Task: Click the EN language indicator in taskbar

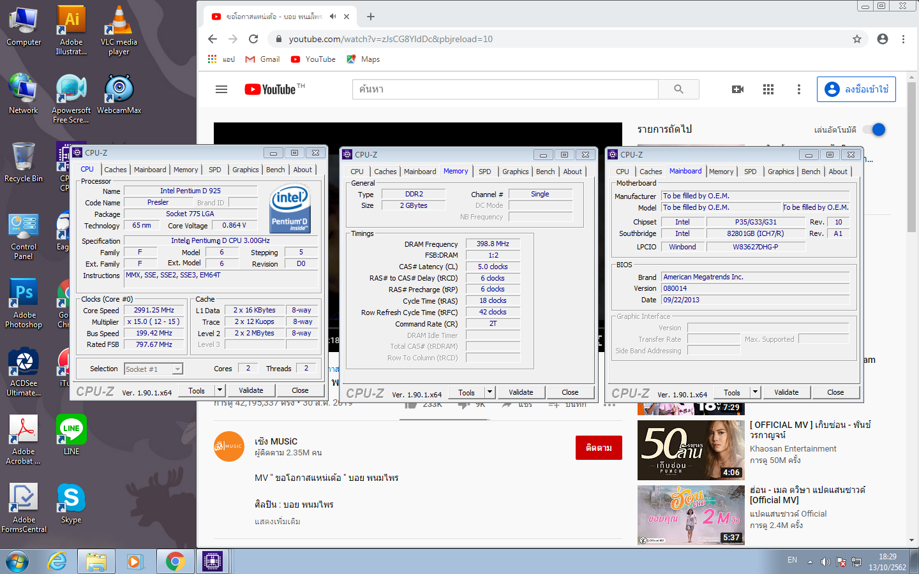Action: click(792, 560)
